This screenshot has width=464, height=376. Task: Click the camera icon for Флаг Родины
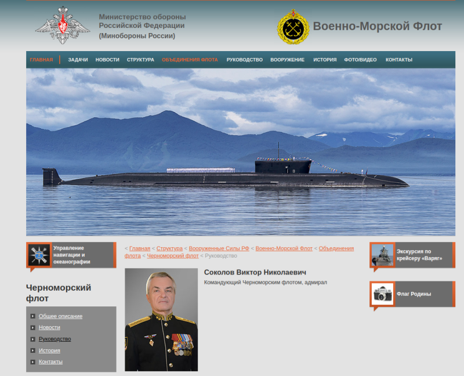coord(383,294)
